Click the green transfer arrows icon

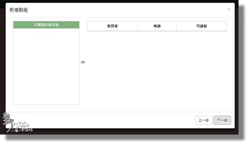pos(83,62)
